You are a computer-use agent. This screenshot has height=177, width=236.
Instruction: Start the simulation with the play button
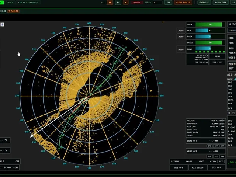[118, 3]
